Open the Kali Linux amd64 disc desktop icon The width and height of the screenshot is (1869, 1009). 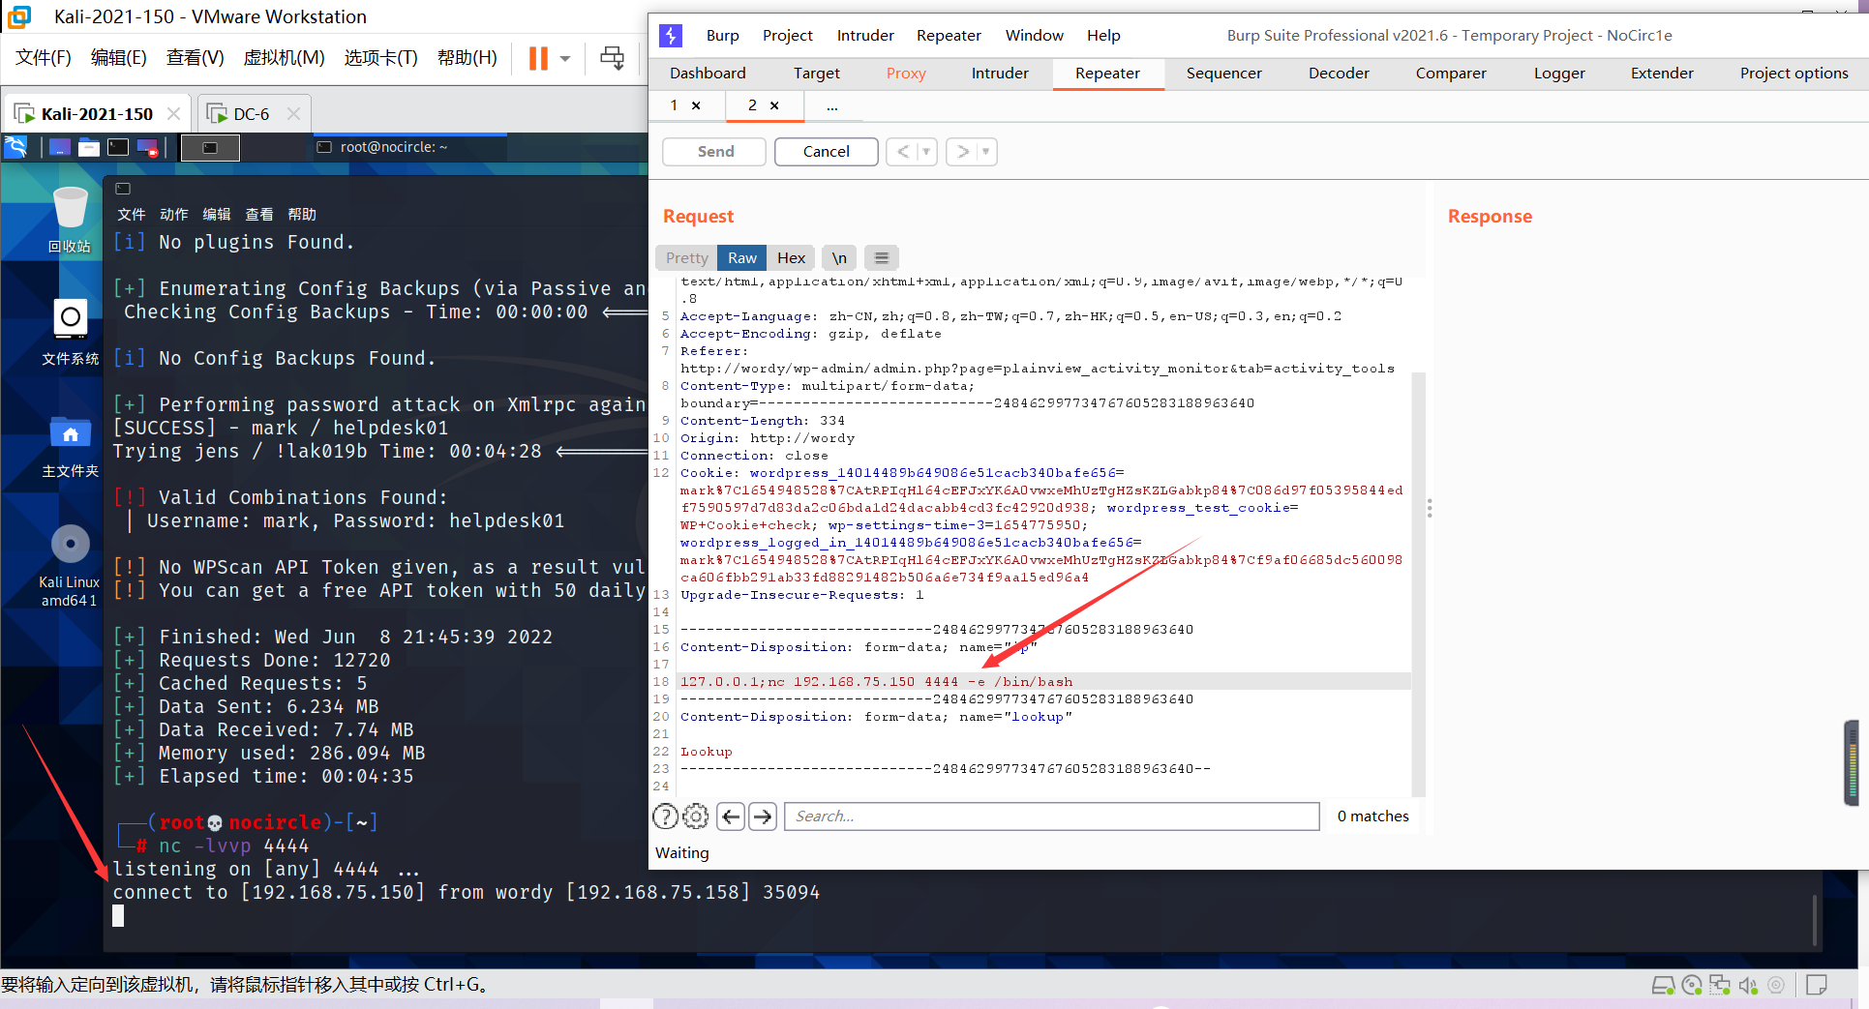coord(70,565)
